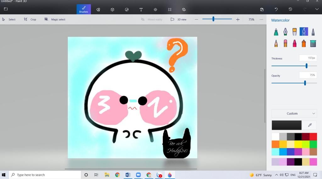Pick the white color swatch
Image resolution: width=322 pixels, height=179 pixels.
(x=275, y=137)
